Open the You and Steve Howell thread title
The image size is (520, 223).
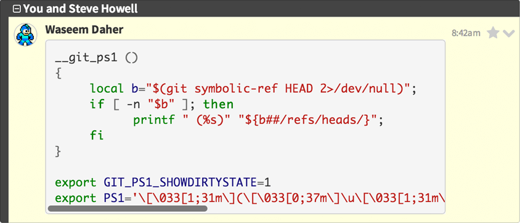[80, 9]
